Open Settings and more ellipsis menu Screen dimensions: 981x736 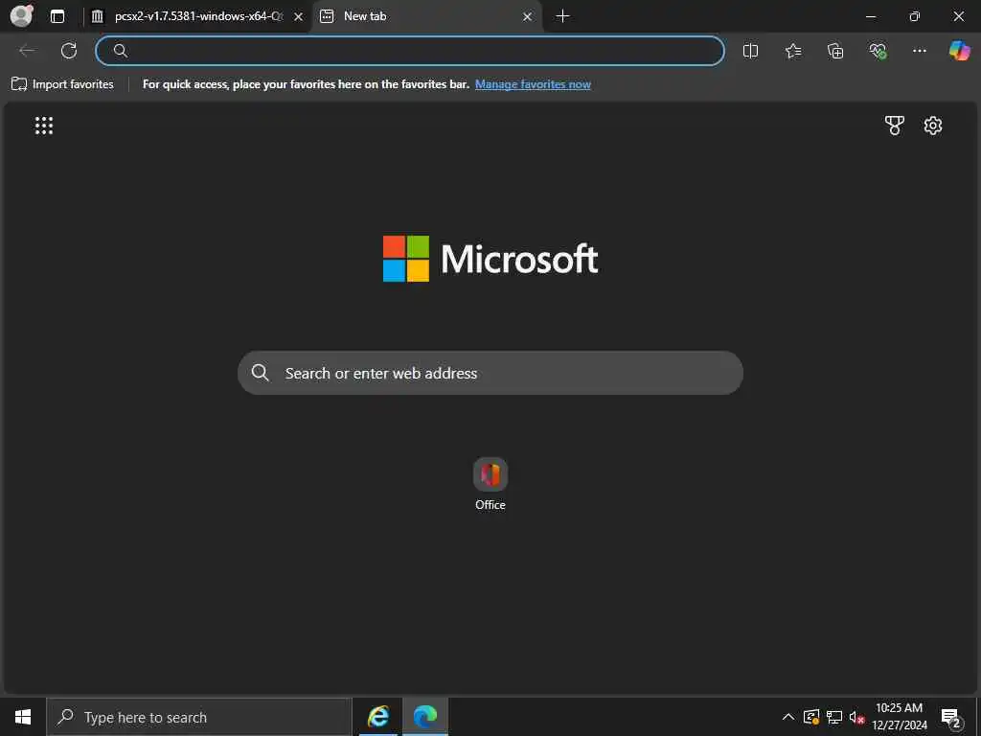coord(919,51)
